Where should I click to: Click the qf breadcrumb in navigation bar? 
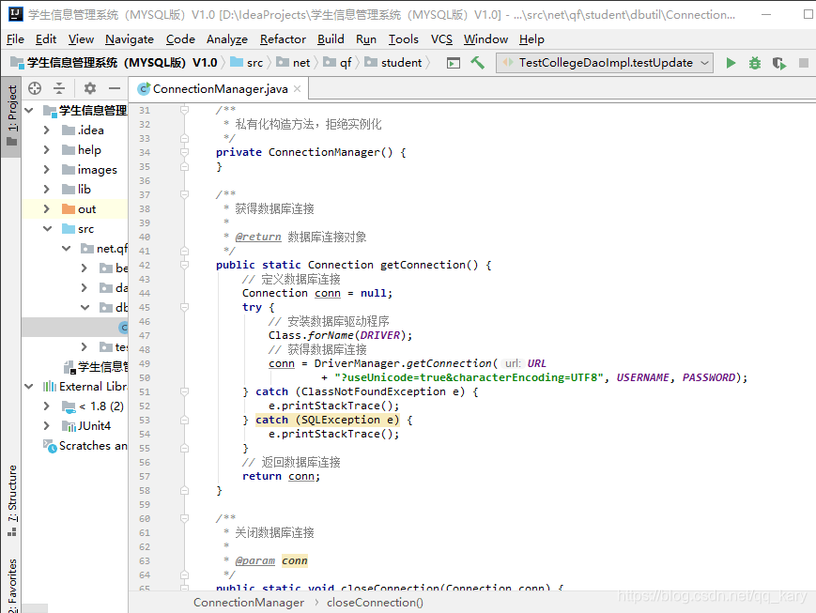click(x=338, y=63)
